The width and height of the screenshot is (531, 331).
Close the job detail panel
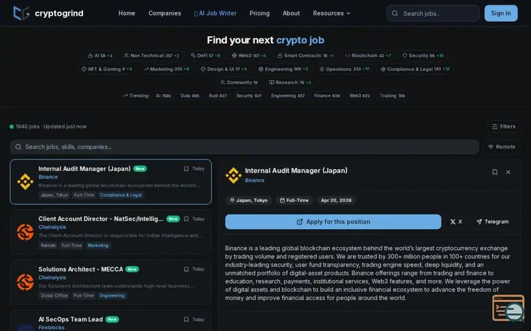[508, 172]
